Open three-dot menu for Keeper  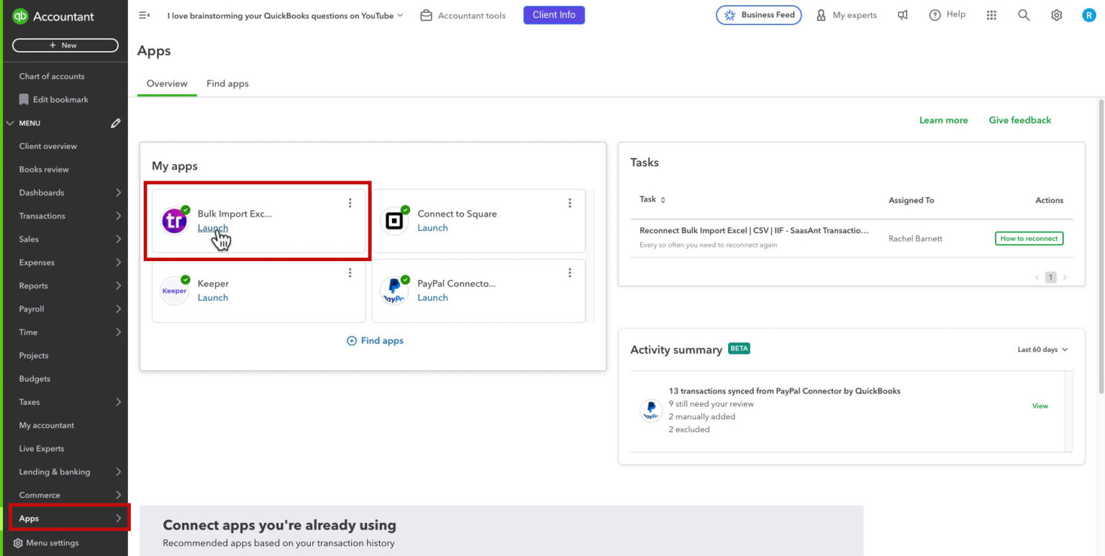pyautogui.click(x=350, y=273)
